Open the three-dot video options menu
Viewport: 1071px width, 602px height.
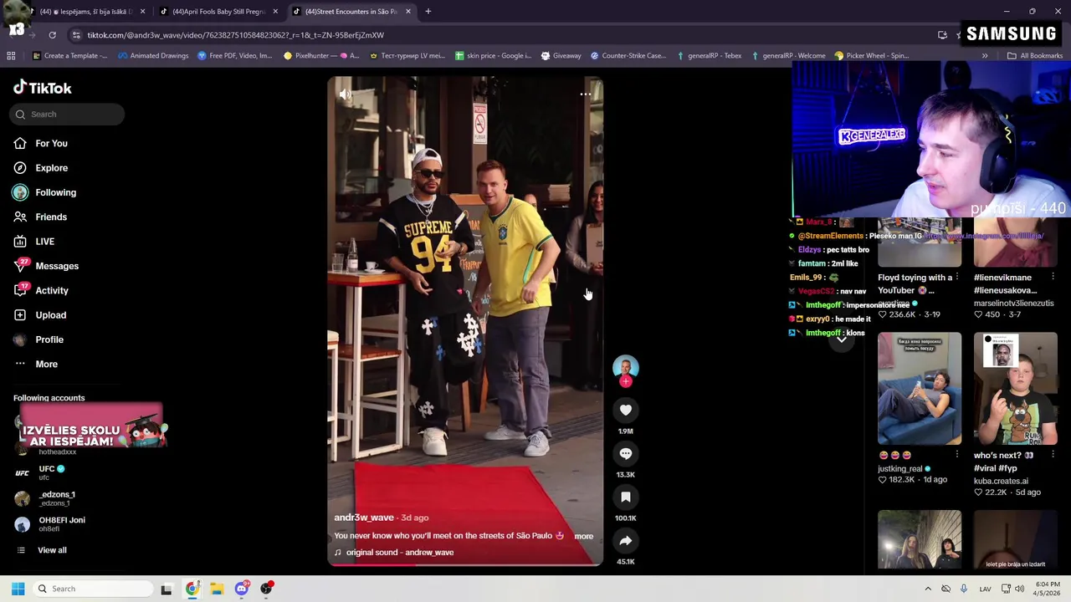click(586, 94)
